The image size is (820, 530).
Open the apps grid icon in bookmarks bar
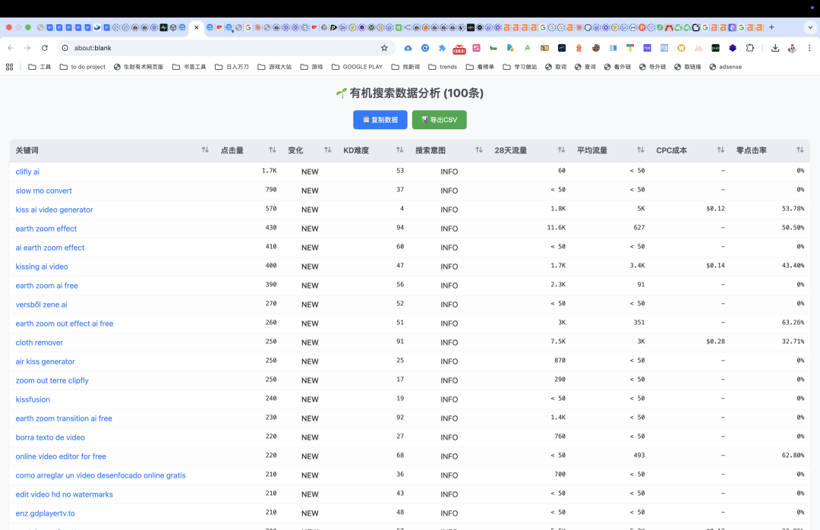point(9,67)
